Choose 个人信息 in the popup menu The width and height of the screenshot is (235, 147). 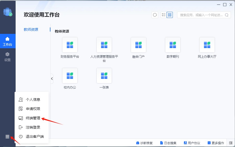coord(33,100)
